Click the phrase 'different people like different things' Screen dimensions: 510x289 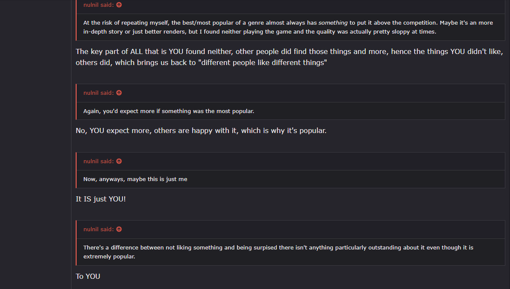point(262,62)
